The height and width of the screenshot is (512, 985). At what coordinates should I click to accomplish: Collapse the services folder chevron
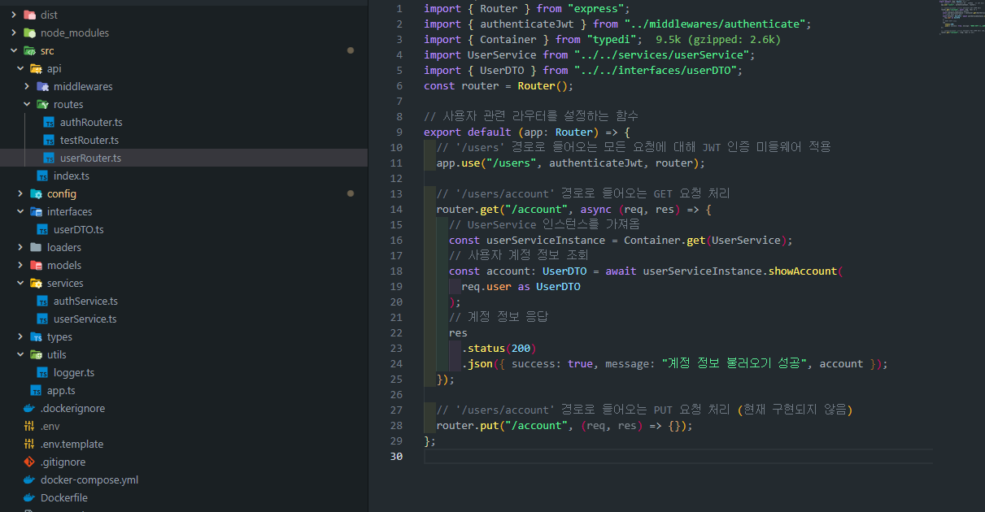20,283
